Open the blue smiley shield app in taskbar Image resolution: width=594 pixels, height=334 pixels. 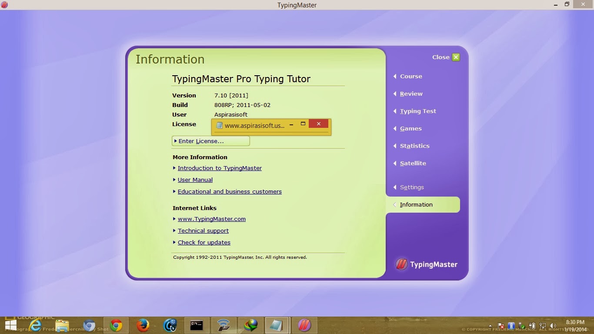click(x=170, y=325)
